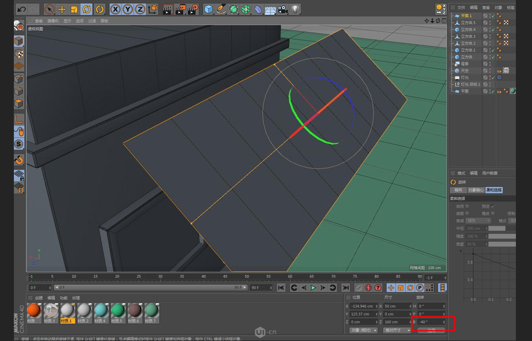The image size is (532, 341).
Task: Toggle editor visibility dots of 立方体.5
Action: pyautogui.click(x=489, y=23)
